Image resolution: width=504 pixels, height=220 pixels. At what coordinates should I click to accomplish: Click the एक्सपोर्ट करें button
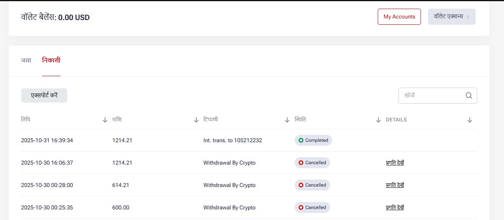(44, 95)
